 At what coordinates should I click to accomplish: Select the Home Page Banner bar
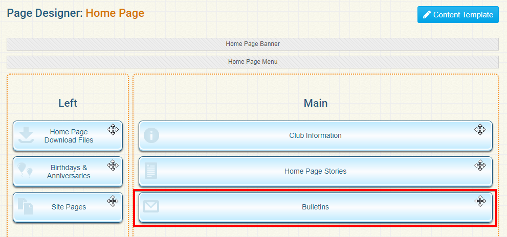[x=253, y=44]
